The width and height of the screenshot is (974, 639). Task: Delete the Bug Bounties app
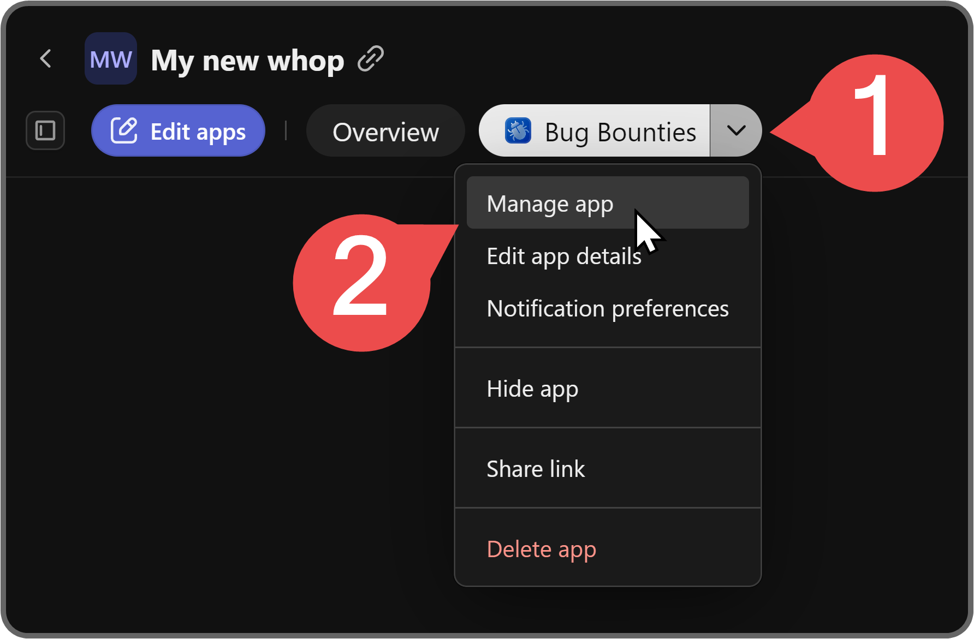541,549
